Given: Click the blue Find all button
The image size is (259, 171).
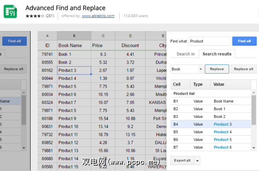Looking at the screenshot, I should [244, 41].
